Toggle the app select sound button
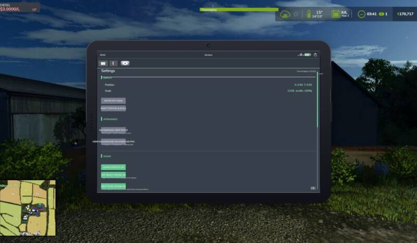The width and height of the screenshot is (417, 243). 113,175
